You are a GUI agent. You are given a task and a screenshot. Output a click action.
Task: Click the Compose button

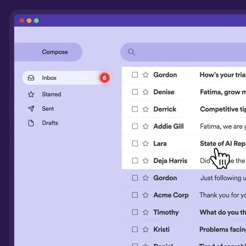(48, 52)
